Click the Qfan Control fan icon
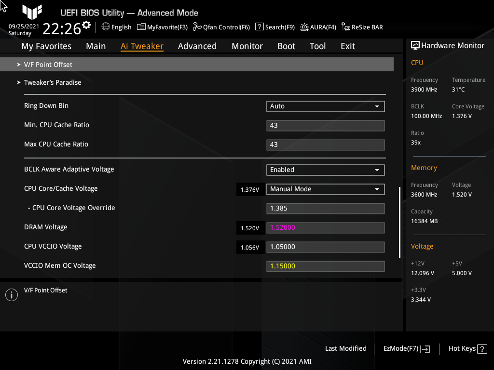Viewport: 494px width, 370px height. tap(197, 27)
